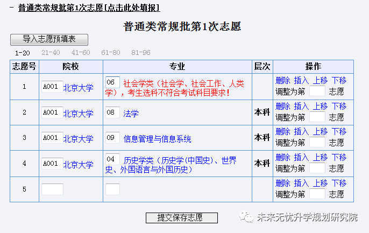This screenshot has height=233, width=369.
Task: Focus the A001 school code field in row 3
Action: [52, 138]
